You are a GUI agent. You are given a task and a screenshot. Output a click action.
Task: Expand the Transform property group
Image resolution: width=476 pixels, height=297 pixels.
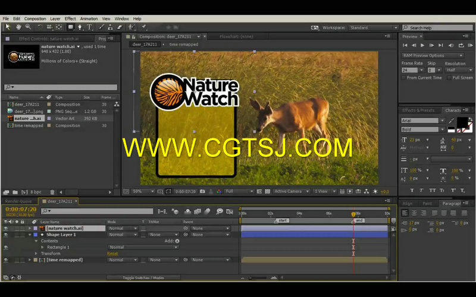[x=36, y=254]
